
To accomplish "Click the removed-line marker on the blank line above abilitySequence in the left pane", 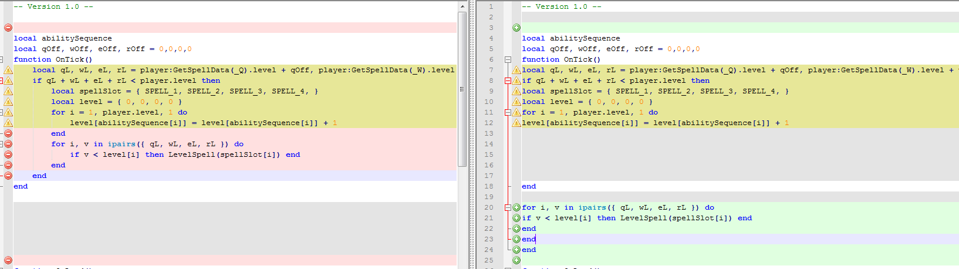I will click(x=8, y=28).
